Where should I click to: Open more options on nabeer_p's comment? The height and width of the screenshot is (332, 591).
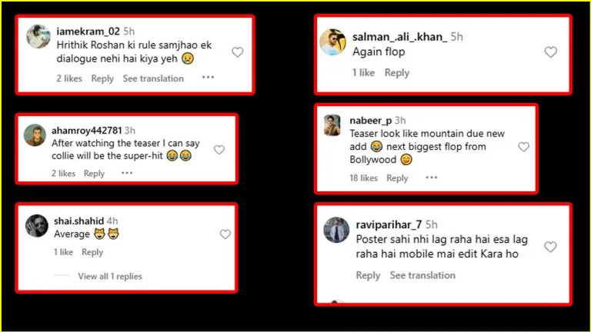point(430,178)
